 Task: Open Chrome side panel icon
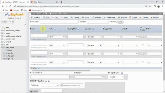point(155,6)
